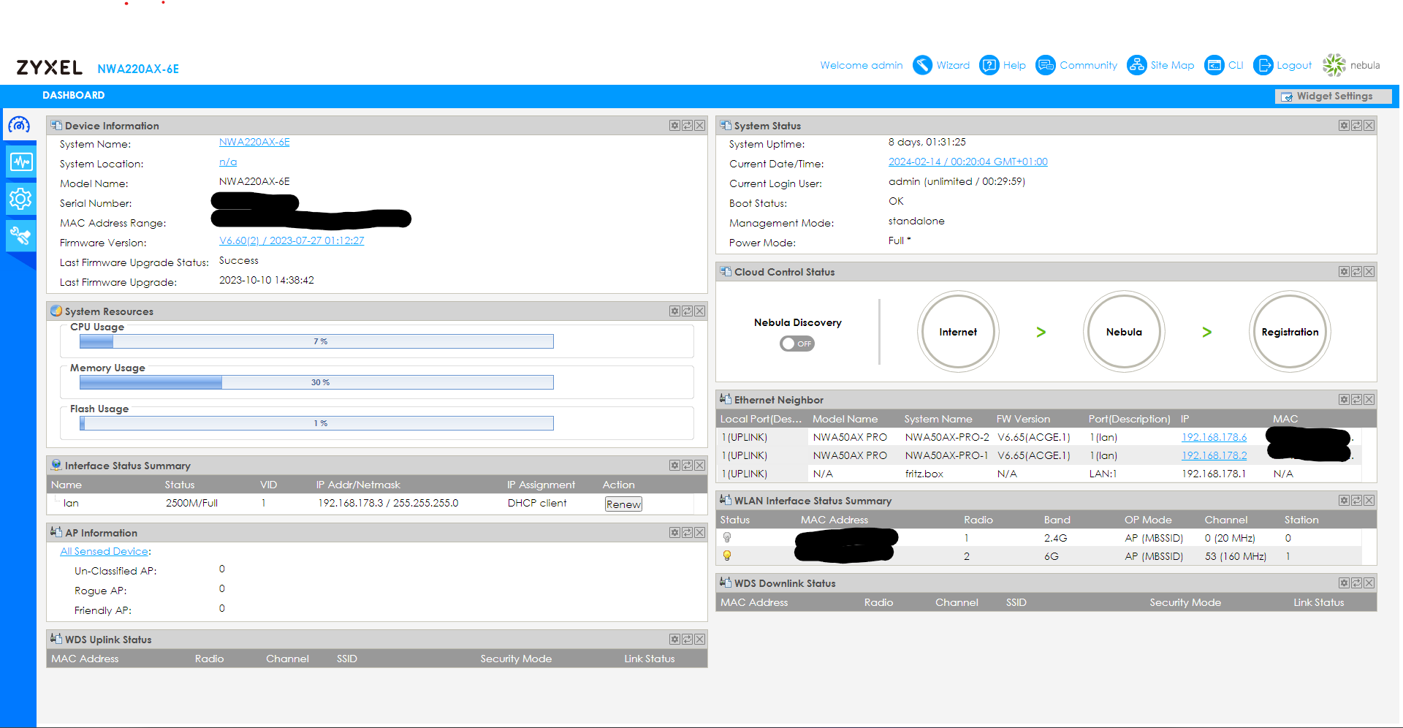
Task: Open the Site Map icon
Action: [1136, 65]
